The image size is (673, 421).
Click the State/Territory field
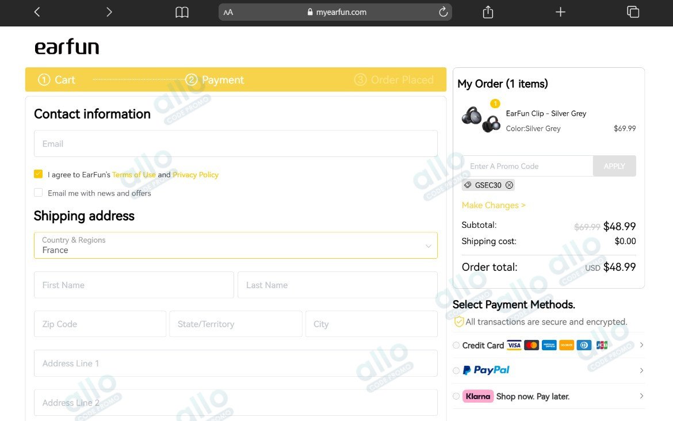click(236, 324)
